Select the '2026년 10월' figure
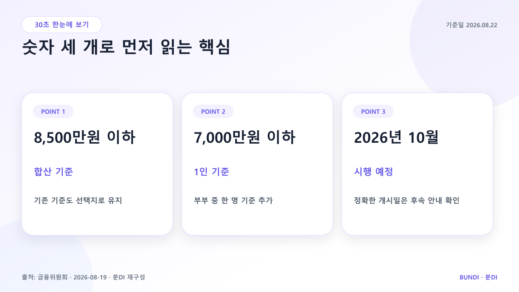This screenshot has height=292, width=519. [396, 138]
